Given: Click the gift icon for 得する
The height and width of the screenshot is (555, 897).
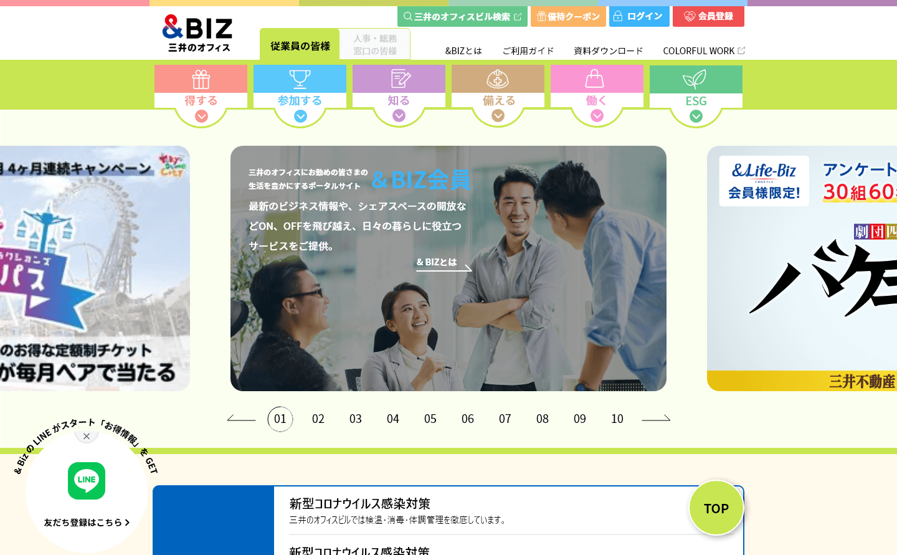Looking at the screenshot, I should point(201,79).
